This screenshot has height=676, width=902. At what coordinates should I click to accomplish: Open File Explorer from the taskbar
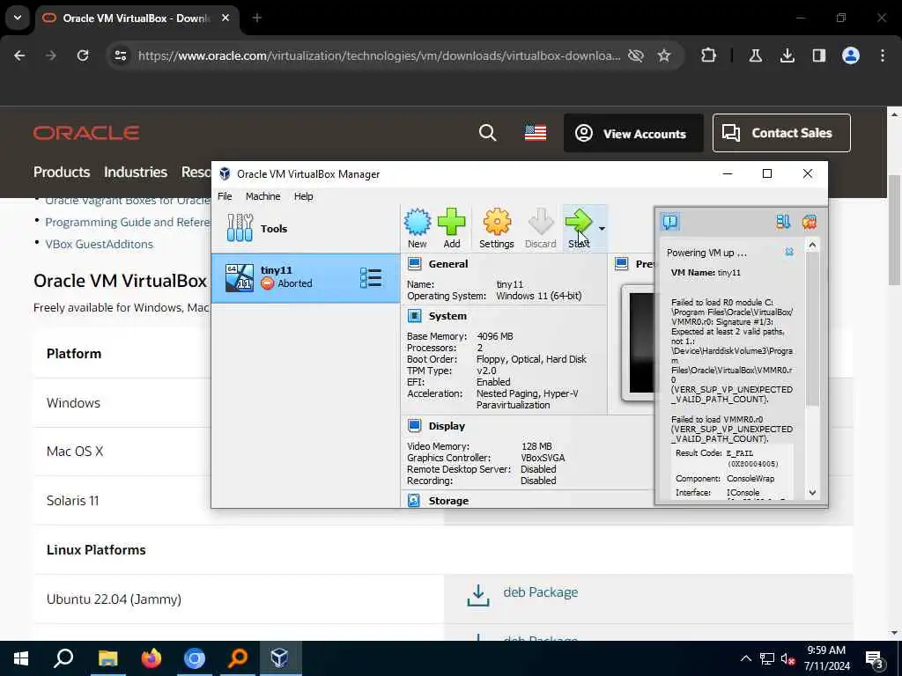pyautogui.click(x=107, y=658)
